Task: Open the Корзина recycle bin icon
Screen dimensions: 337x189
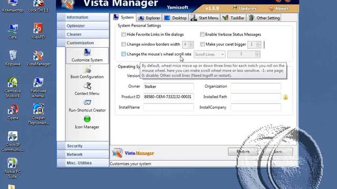Action: 13,58
